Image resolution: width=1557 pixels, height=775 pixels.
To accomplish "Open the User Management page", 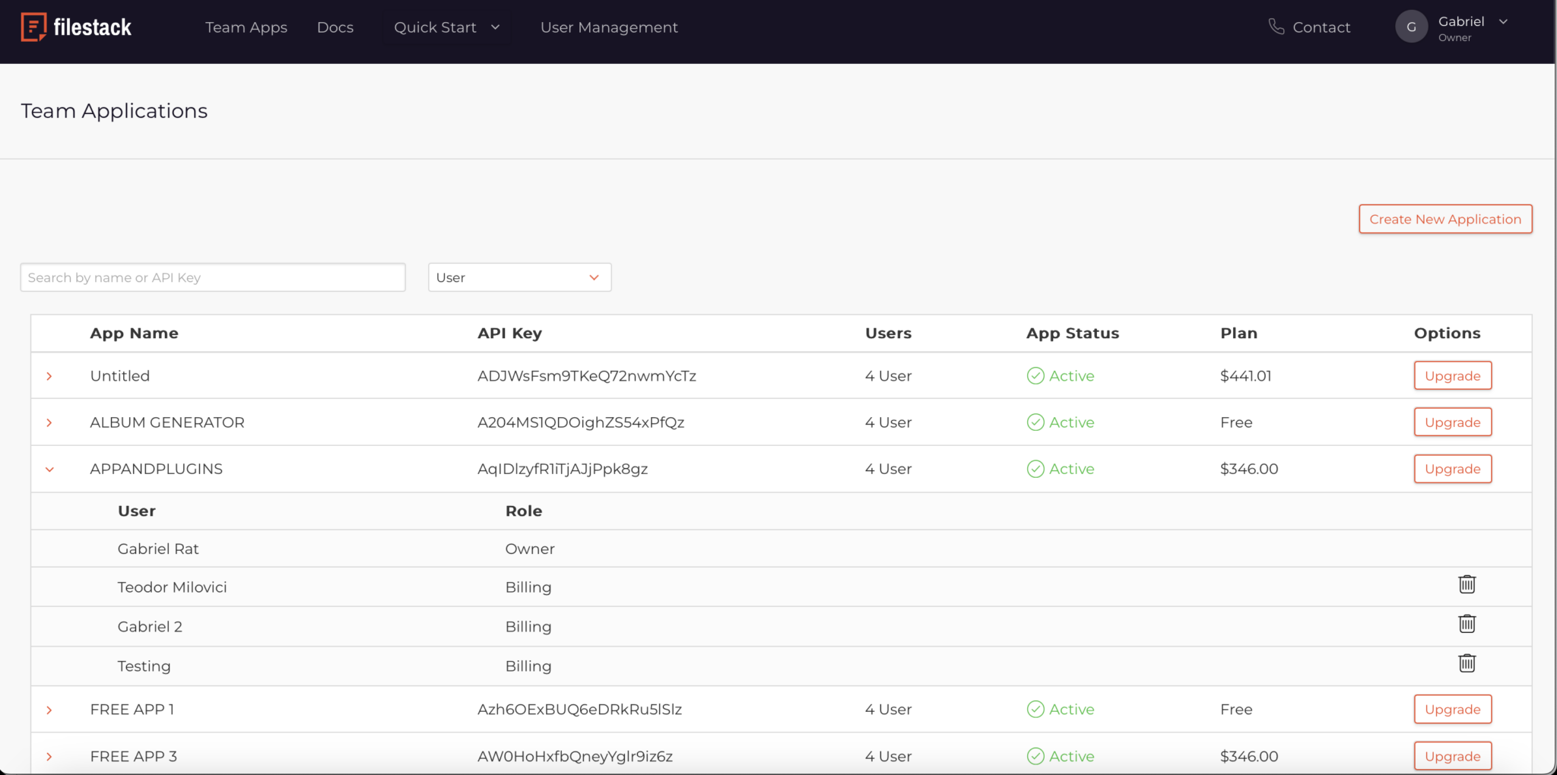I will [608, 27].
